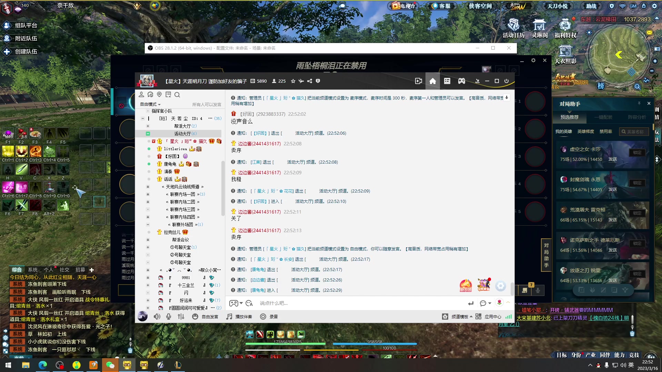Start recording with the 录音 button

click(269, 317)
